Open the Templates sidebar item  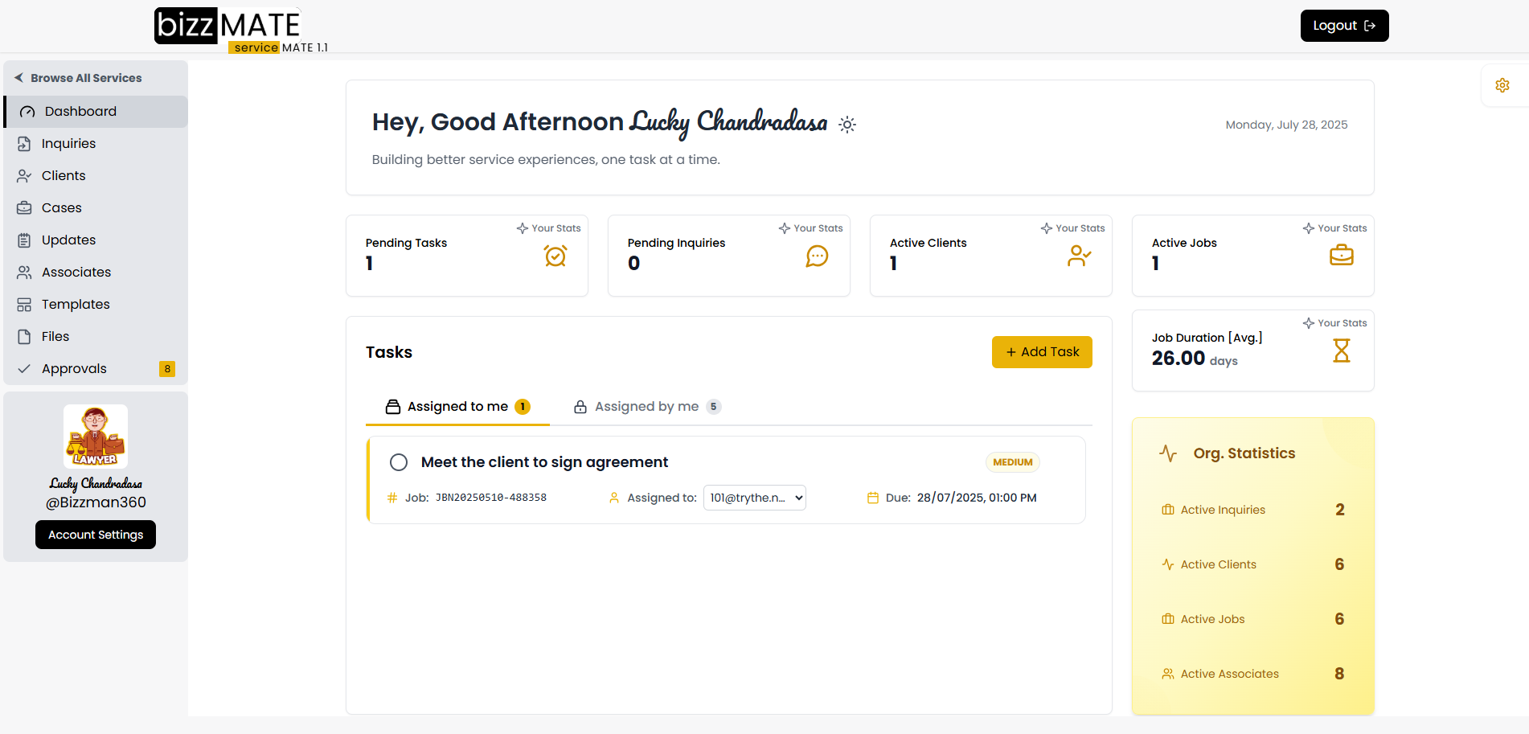coord(76,305)
